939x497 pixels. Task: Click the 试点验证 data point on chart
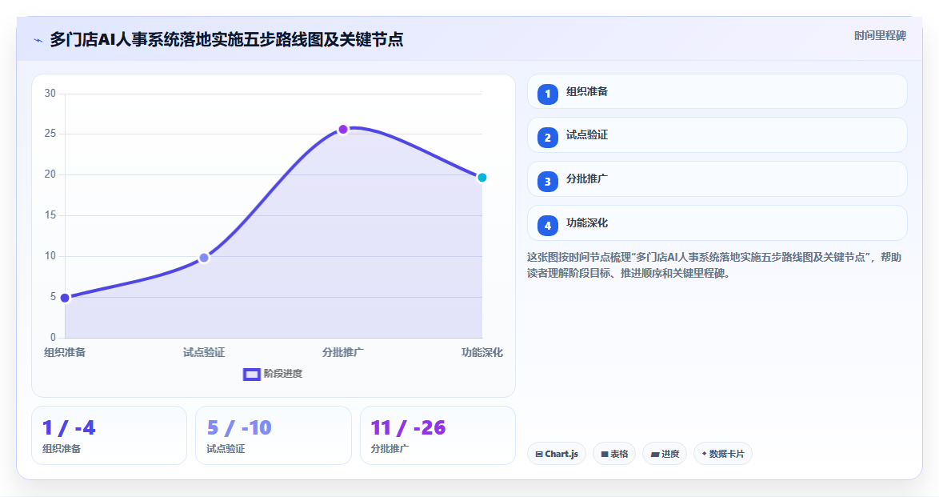click(204, 258)
